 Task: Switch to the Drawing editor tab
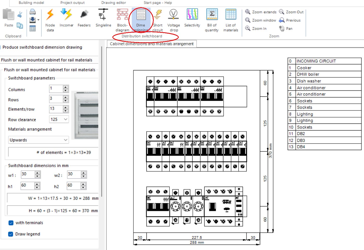(113, 3)
